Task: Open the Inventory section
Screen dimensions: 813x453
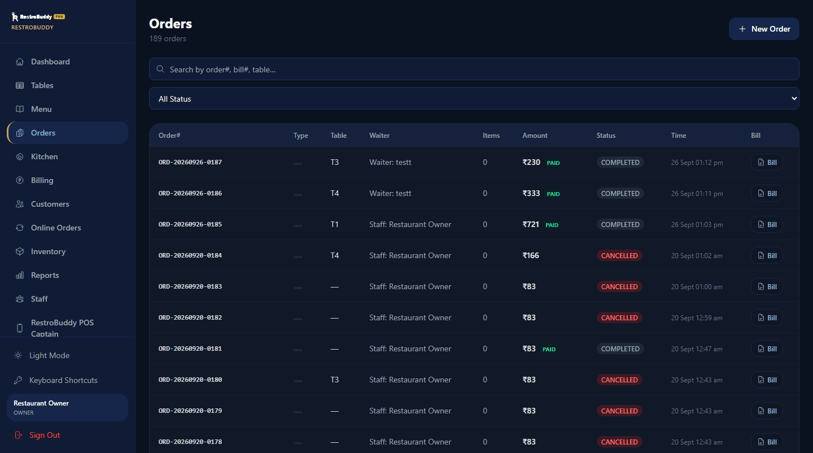Action: point(67,251)
